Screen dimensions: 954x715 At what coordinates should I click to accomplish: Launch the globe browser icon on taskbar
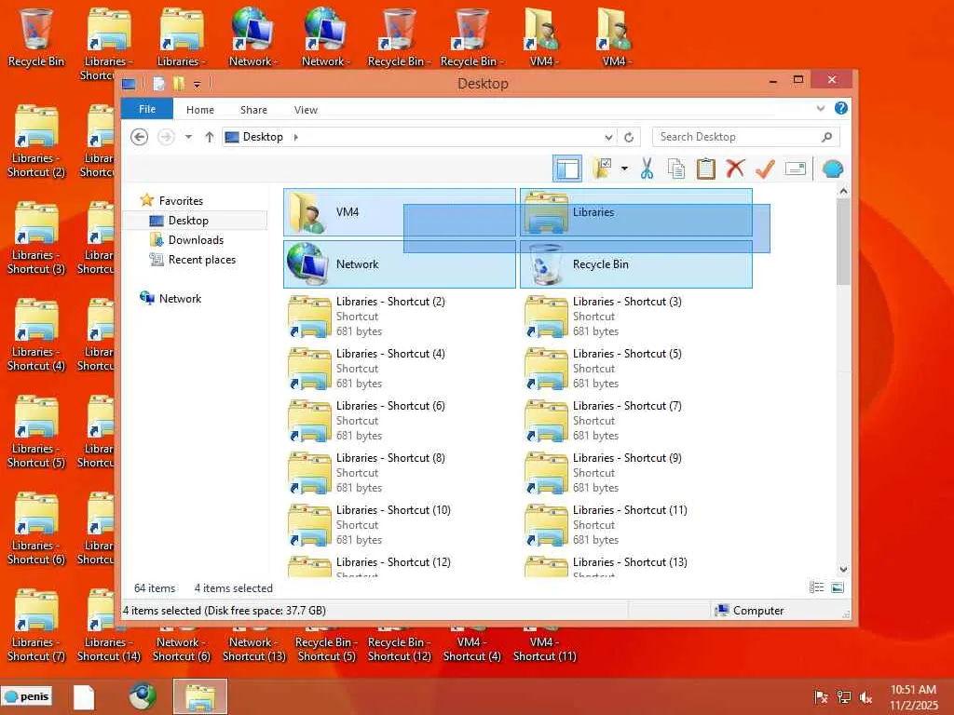143,696
